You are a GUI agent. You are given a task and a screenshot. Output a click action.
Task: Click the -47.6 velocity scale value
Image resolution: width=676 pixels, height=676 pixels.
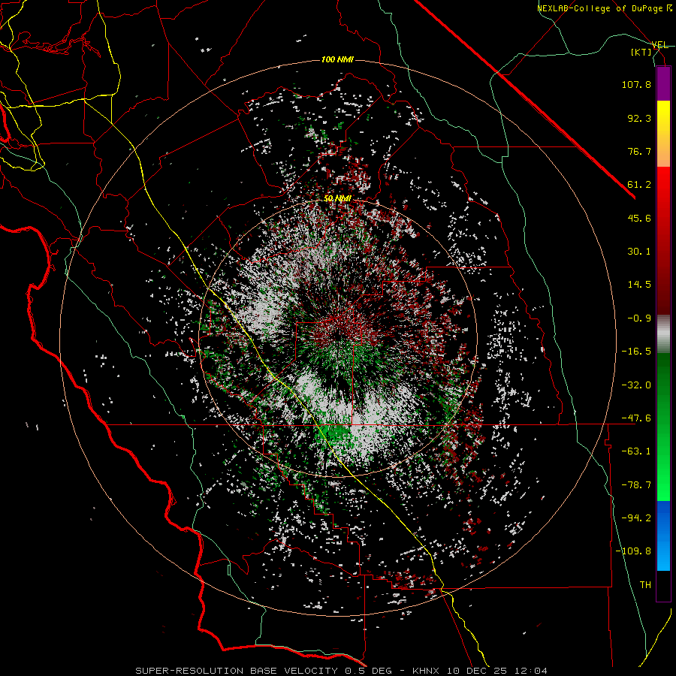click(636, 418)
